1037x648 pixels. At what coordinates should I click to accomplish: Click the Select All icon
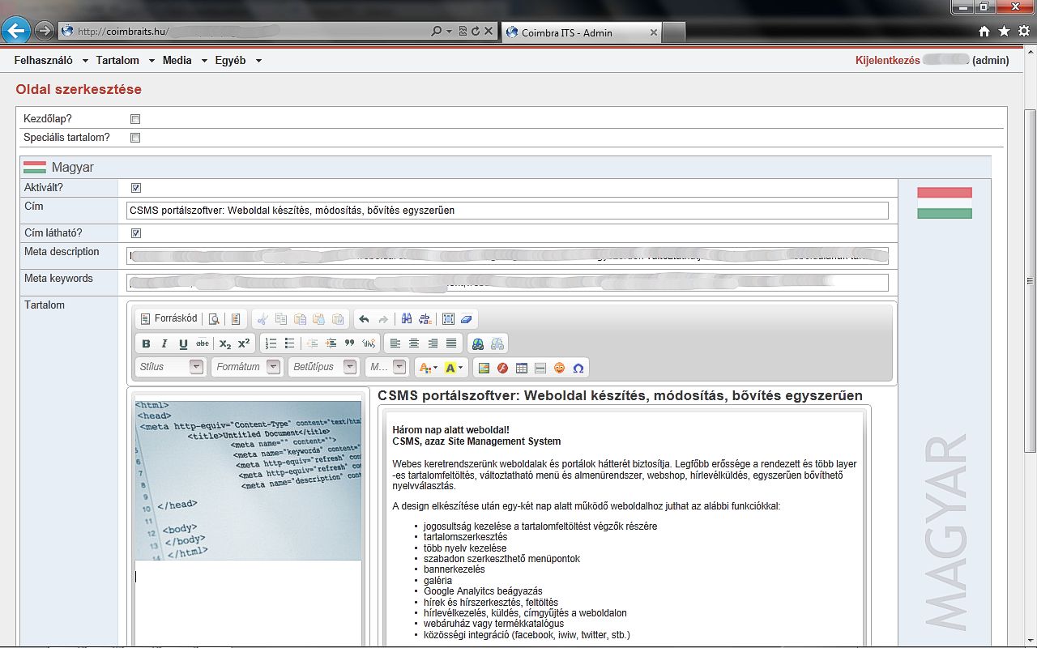(x=448, y=319)
